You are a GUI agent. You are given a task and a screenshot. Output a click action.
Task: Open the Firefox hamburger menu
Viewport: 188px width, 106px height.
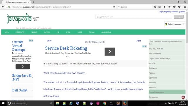pyautogui.click(x=185, y=7)
